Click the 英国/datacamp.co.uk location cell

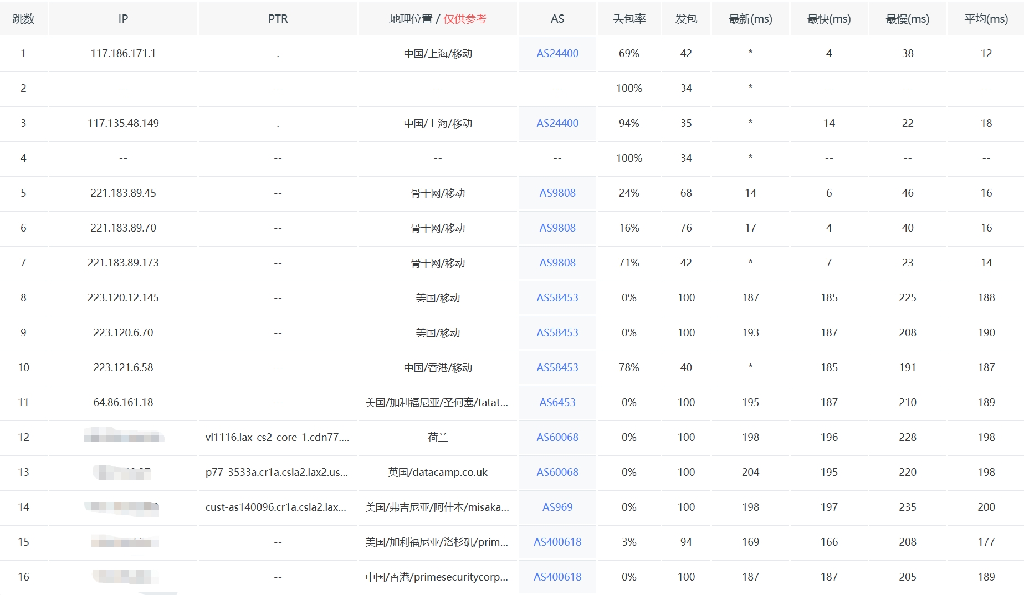438,472
